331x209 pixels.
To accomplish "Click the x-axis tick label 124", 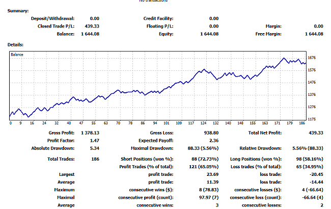I will [x=204, y=123].
